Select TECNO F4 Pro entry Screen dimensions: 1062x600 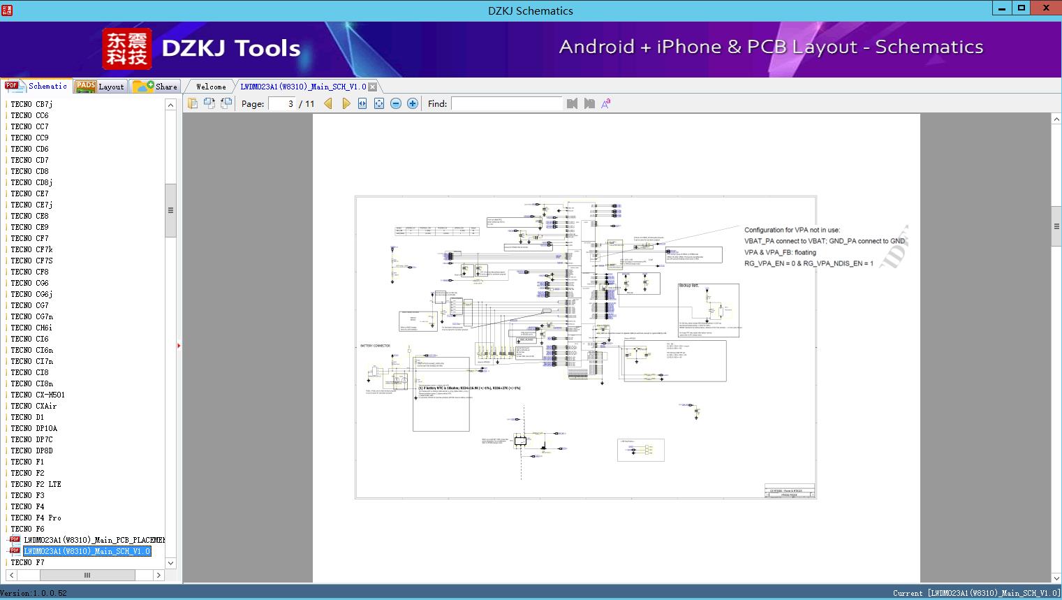click(36, 518)
